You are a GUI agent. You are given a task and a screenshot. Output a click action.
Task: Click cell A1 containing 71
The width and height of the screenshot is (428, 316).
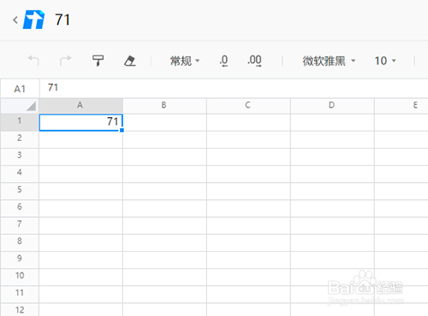tap(80, 122)
